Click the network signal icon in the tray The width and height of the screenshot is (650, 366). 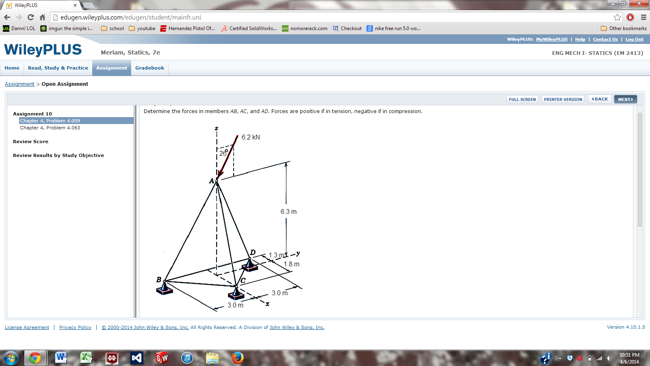tap(599, 359)
